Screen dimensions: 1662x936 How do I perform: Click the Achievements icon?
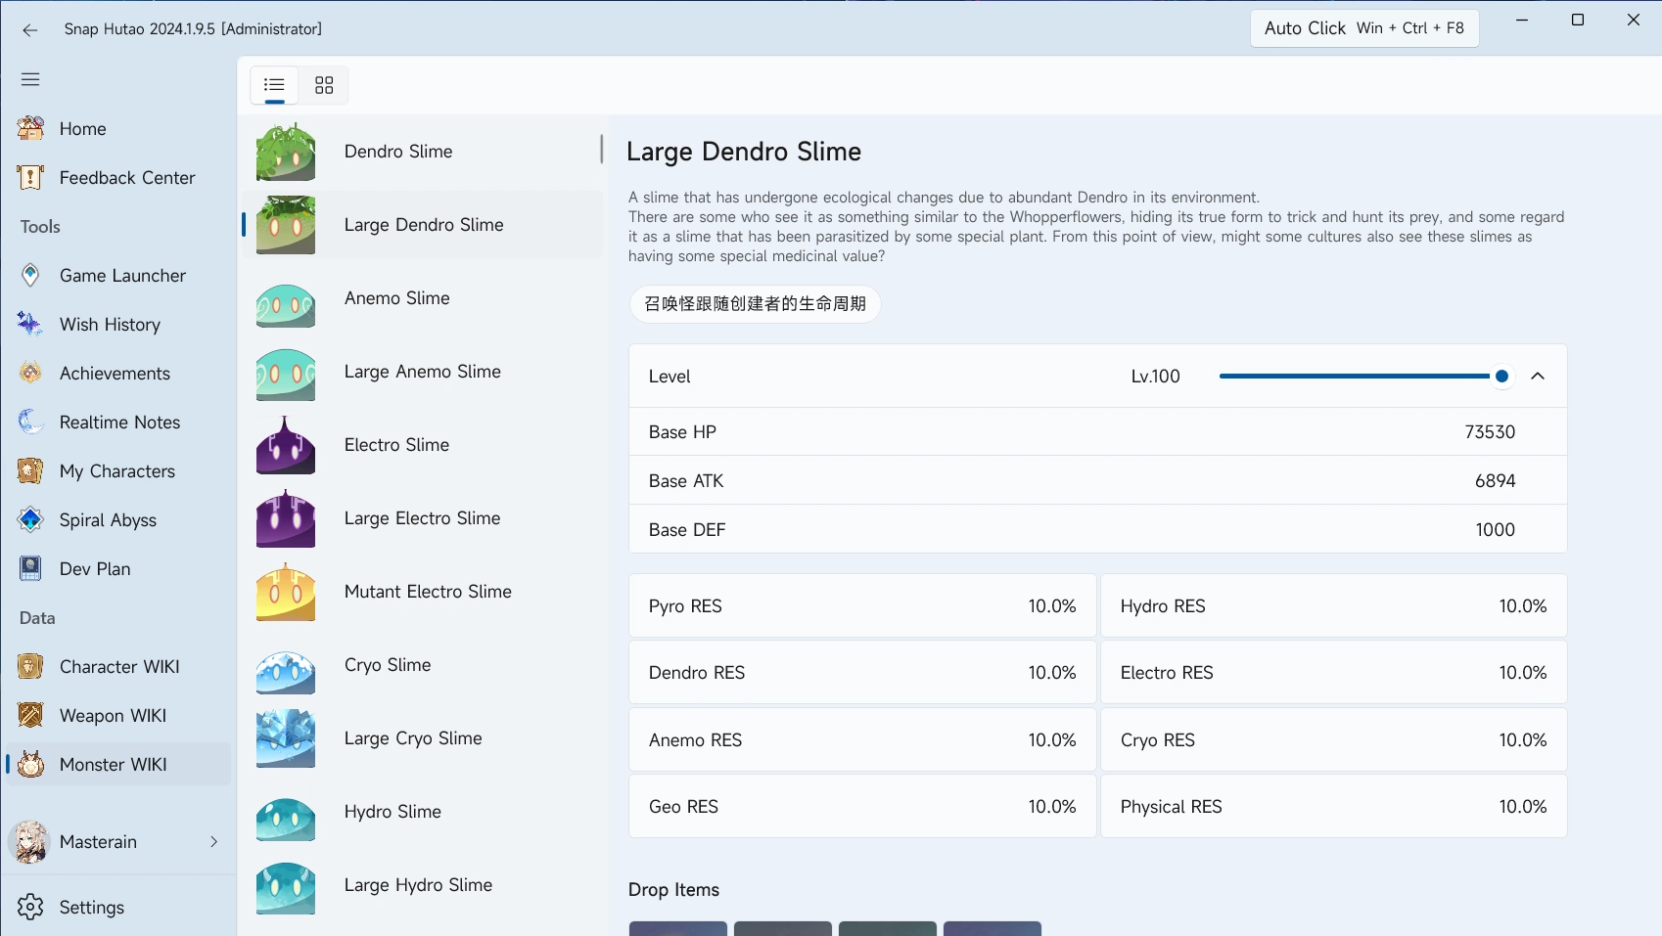click(x=30, y=373)
